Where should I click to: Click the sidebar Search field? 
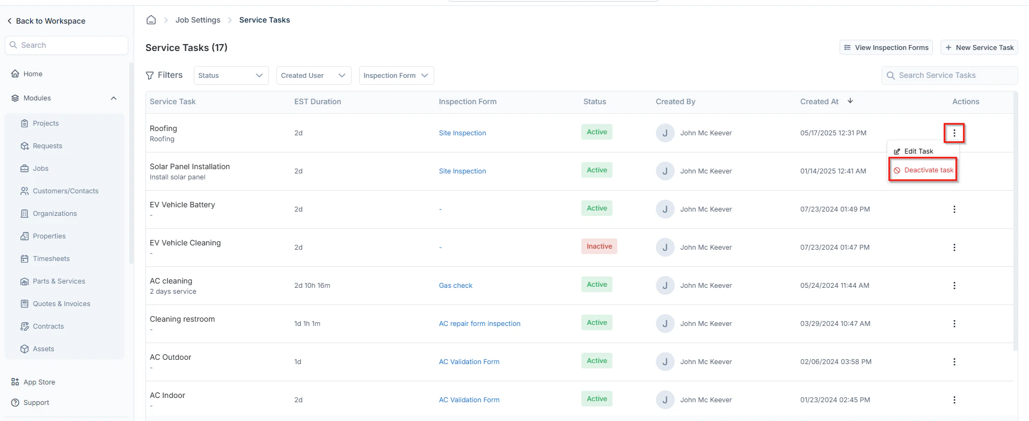[67, 45]
